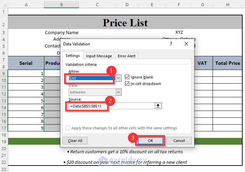
Task: Switch to the Error Alert tab
Action: [126, 56]
